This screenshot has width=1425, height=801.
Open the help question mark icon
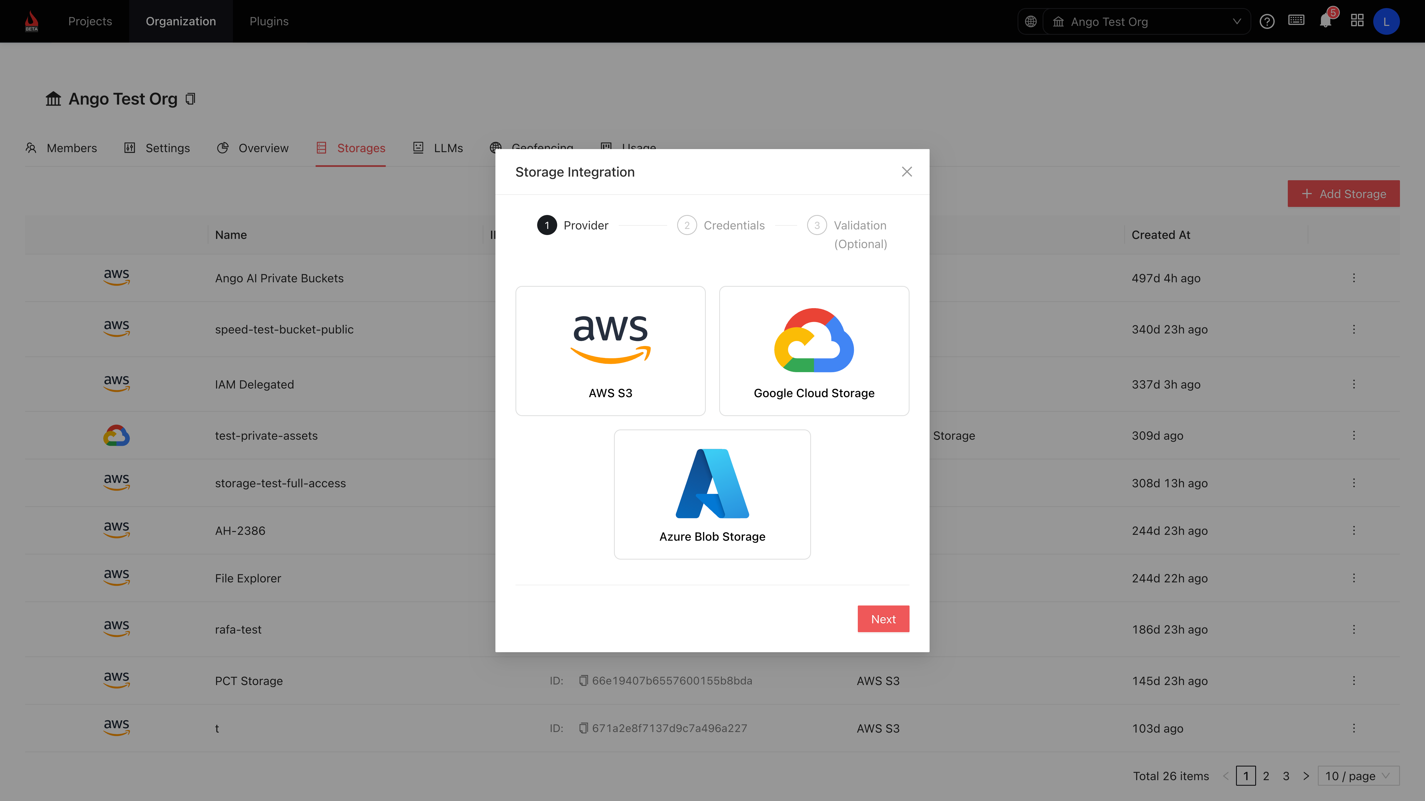tap(1267, 22)
